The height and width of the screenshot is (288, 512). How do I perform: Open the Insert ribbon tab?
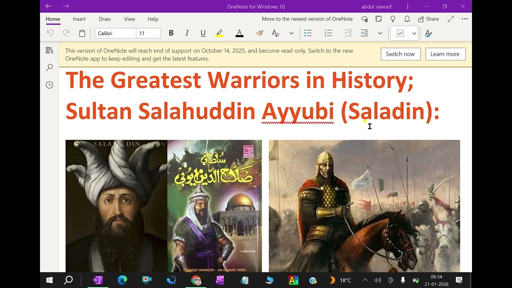pyautogui.click(x=79, y=19)
